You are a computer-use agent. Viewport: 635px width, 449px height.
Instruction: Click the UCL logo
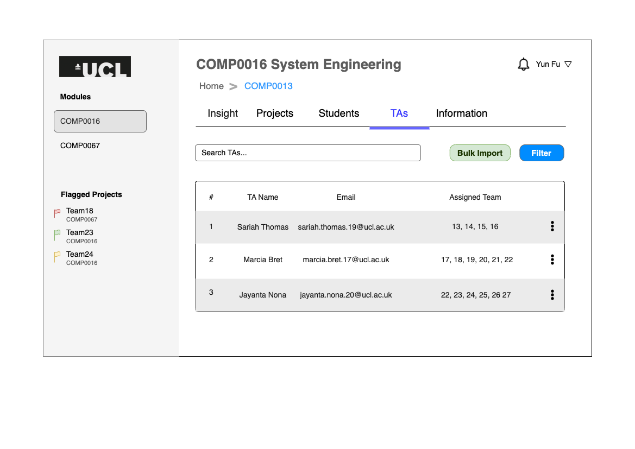tap(95, 66)
